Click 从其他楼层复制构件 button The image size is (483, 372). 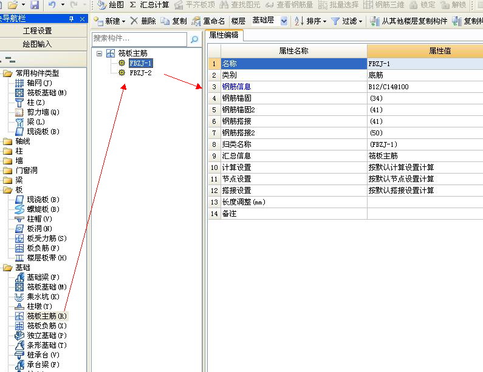coord(408,21)
